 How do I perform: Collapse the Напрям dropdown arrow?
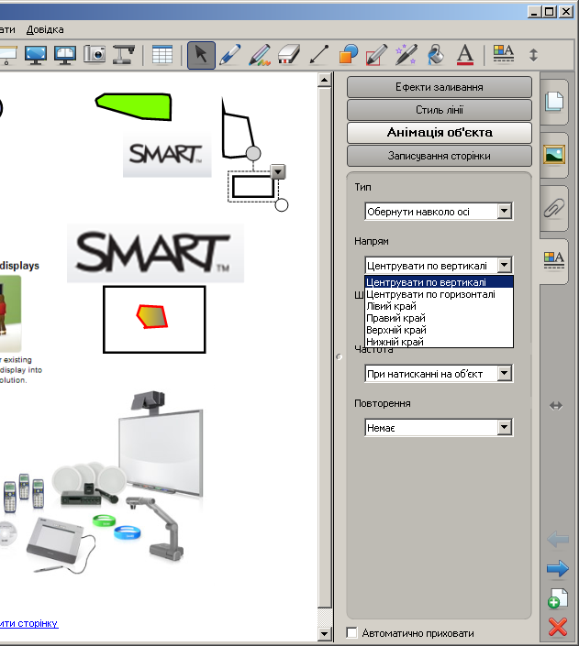click(505, 265)
